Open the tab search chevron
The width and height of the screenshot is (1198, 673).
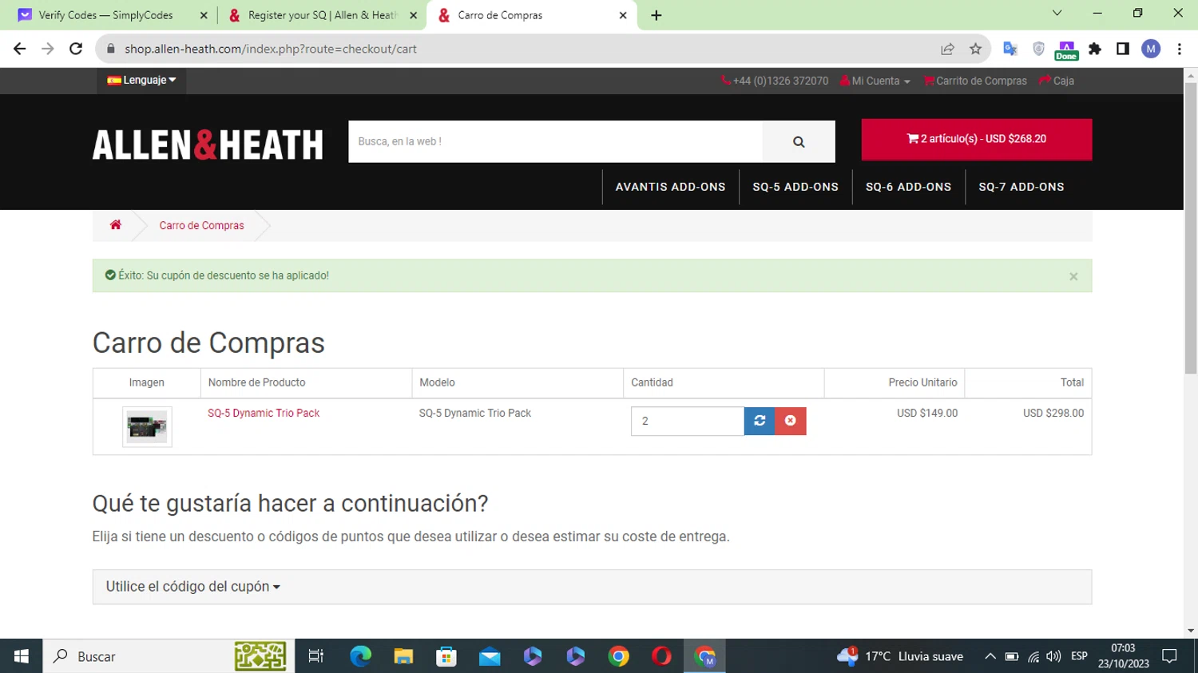point(1057,14)
